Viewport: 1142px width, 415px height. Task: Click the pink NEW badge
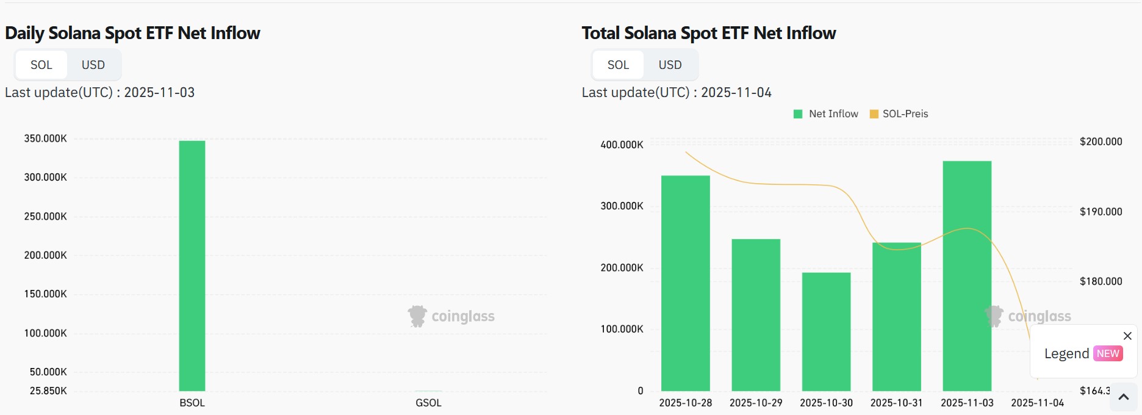point(1108,354)
